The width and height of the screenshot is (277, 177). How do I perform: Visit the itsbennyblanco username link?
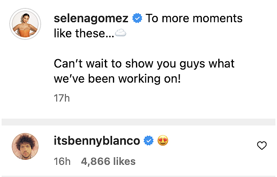[x=97, y=141]
